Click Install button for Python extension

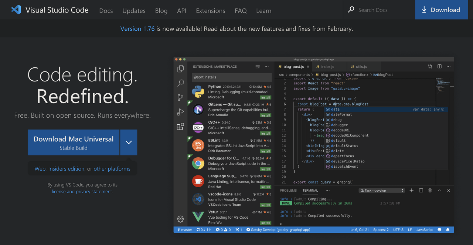pyautogui.click(x=265, y=97)
